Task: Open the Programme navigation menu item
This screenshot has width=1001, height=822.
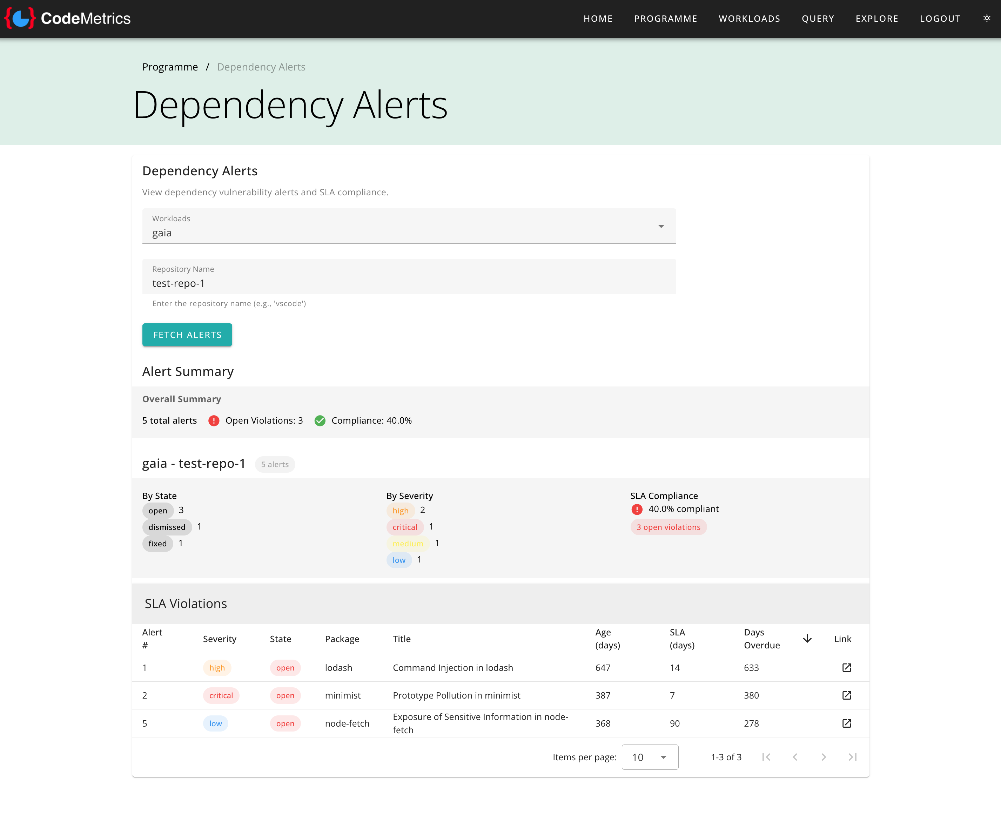Action: (665, 19)
